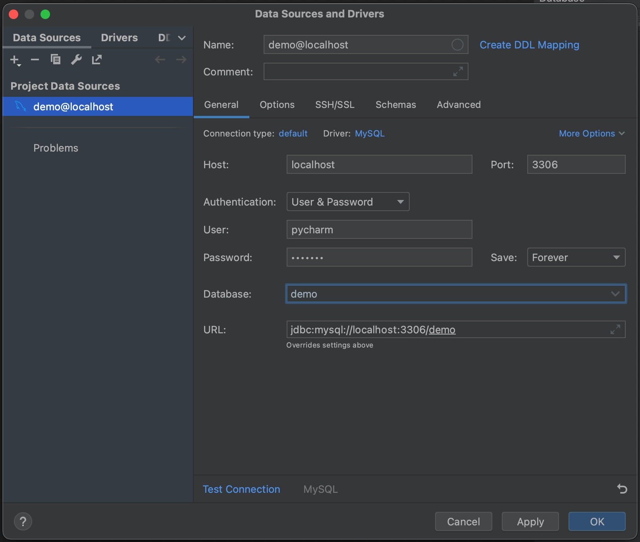This screenshot has width=640, height=542.
Task: Switch to Data Sources tab
Action: 47,38
